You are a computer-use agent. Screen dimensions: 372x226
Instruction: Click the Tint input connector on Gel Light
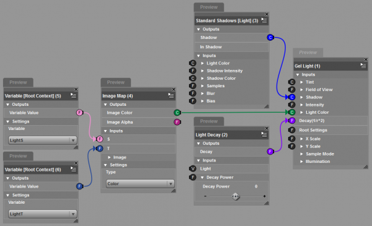(x=292, y=82)
